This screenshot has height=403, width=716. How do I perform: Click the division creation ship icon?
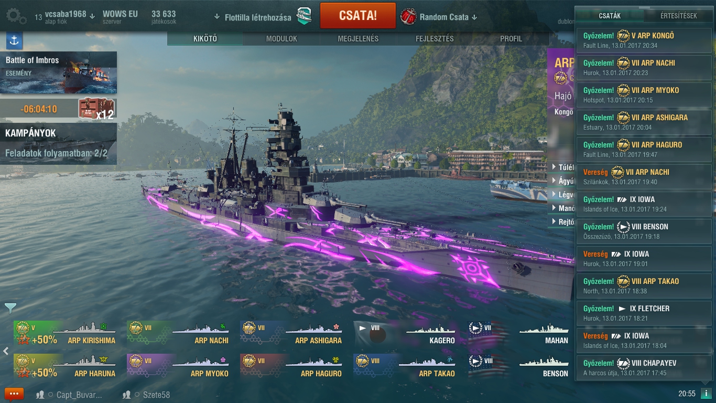tap(304, 16)
